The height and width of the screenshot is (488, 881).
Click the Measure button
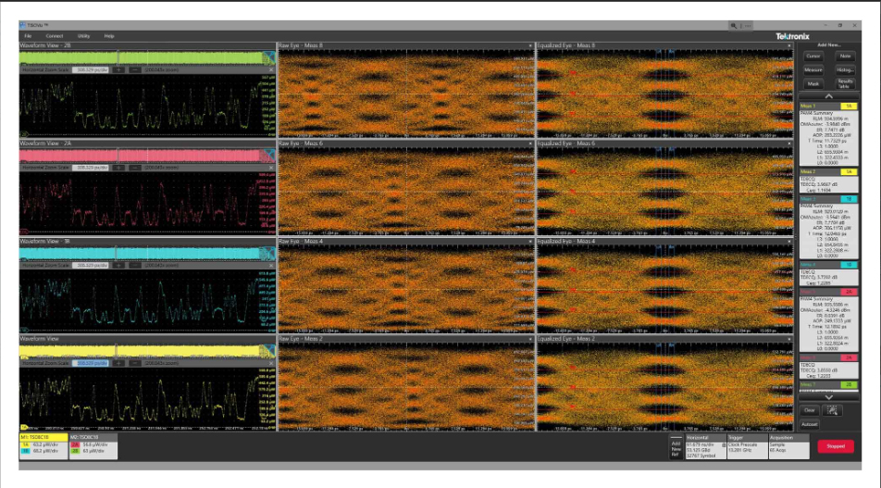813,69
